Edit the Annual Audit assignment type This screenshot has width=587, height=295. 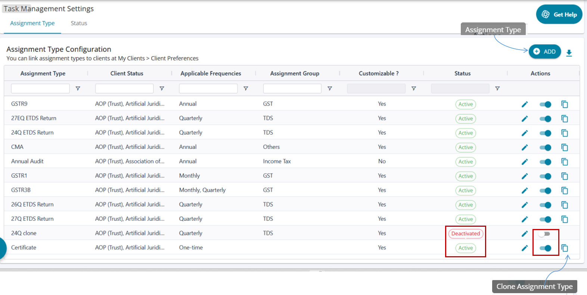525,162
